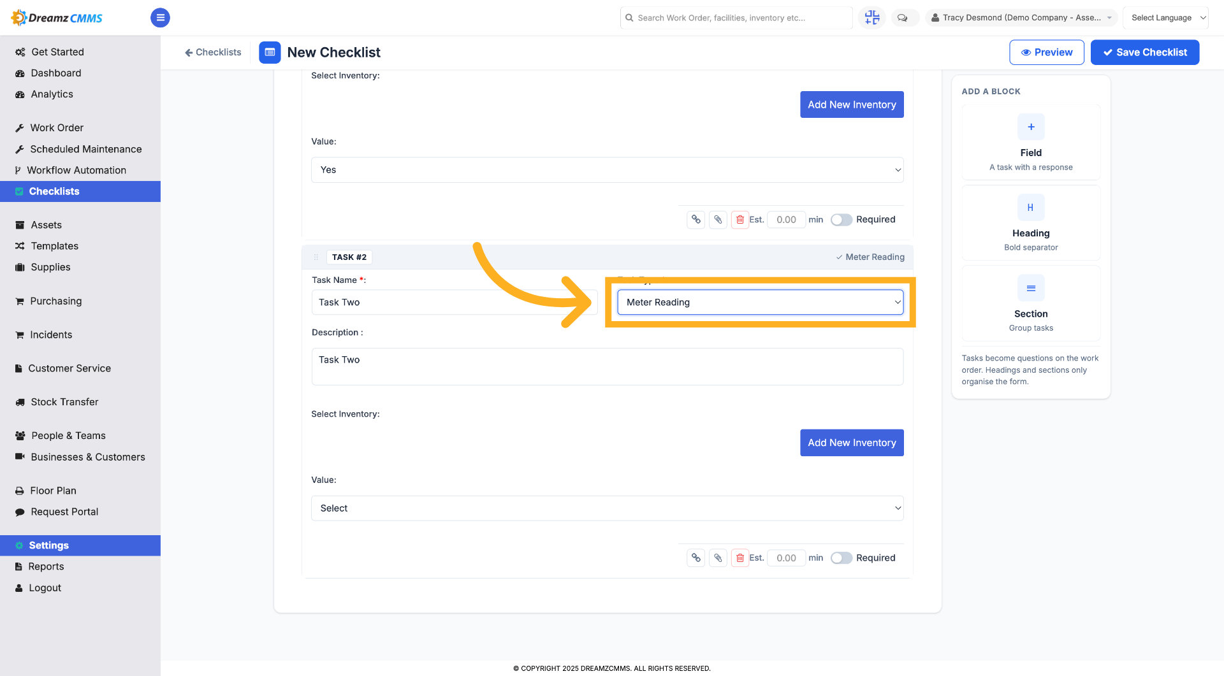This screenshot has width=1224, height=676.
Task: Click the Meter Reading badge in Task #2 header
Action: tap(870, 257)
